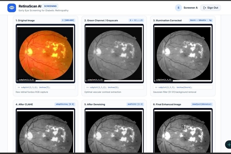
Task: Click the dark floating widget icon at right edge
Action: (228, 145)
